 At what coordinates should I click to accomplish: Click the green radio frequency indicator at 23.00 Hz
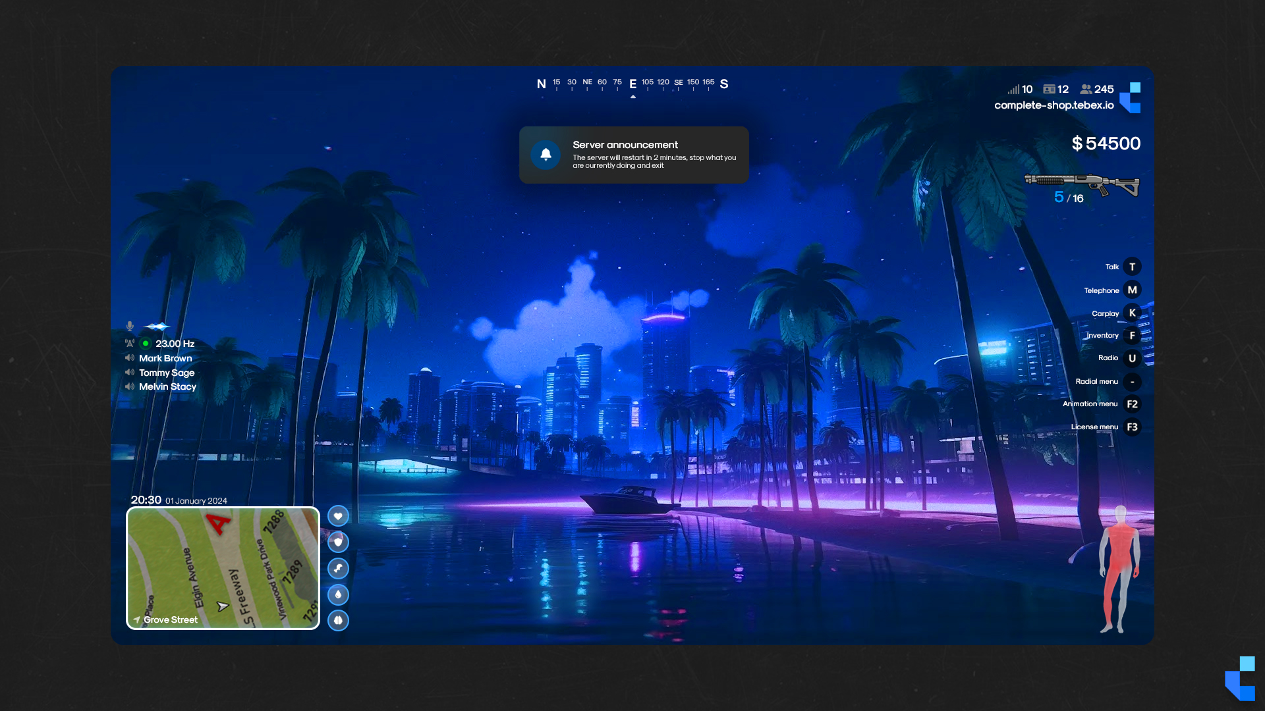(146, 343)
